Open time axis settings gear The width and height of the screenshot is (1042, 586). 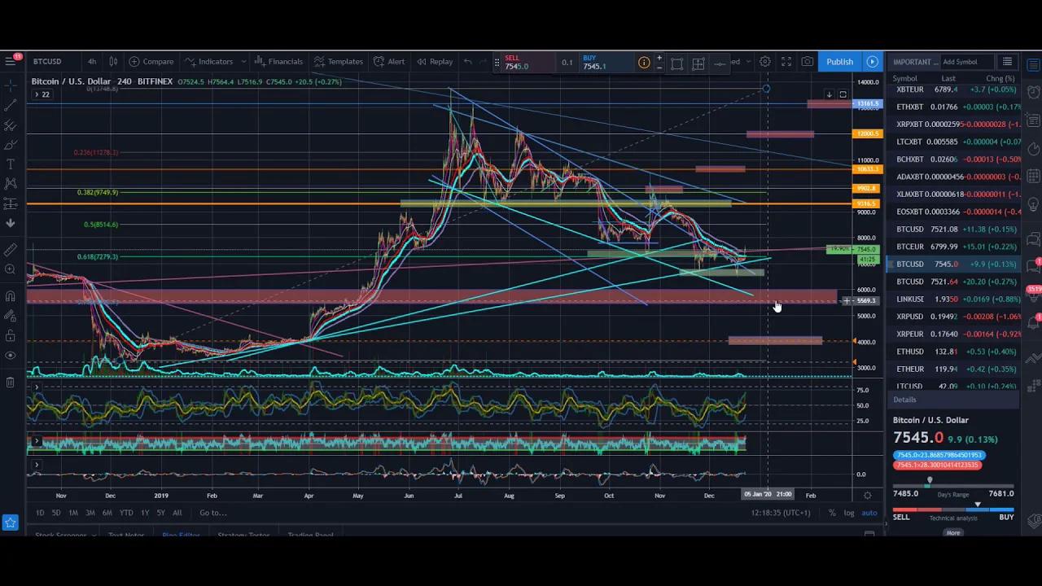pyautogui.click(x=868, y=495)
